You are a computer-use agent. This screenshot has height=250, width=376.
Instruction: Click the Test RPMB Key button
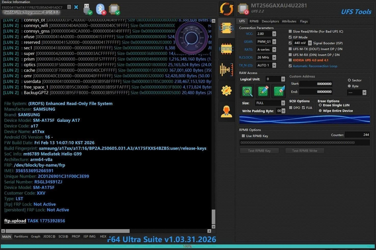(x=259, y=151)
